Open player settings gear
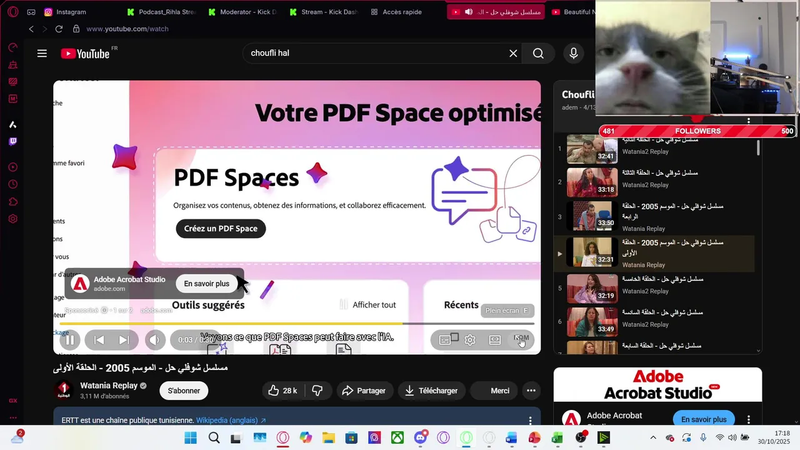The height and width of the screenshot is (450, 800). [470, 340]
